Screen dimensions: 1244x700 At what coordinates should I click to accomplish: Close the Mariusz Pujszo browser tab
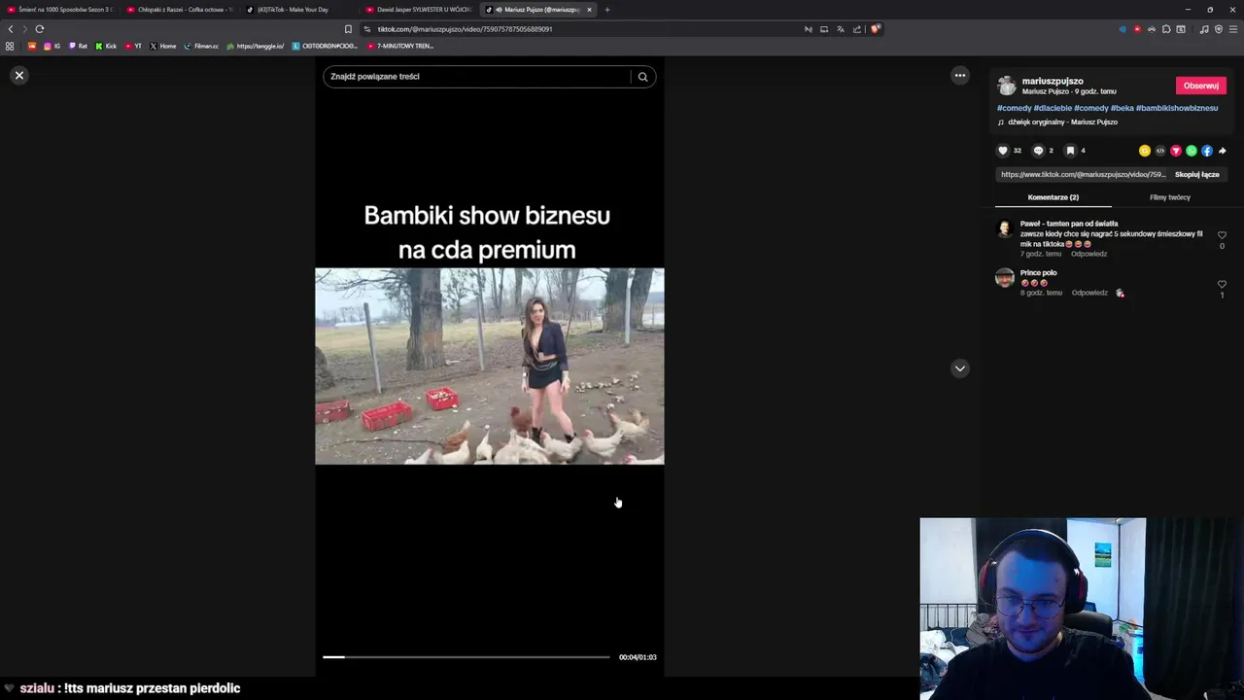coord(589,10)
